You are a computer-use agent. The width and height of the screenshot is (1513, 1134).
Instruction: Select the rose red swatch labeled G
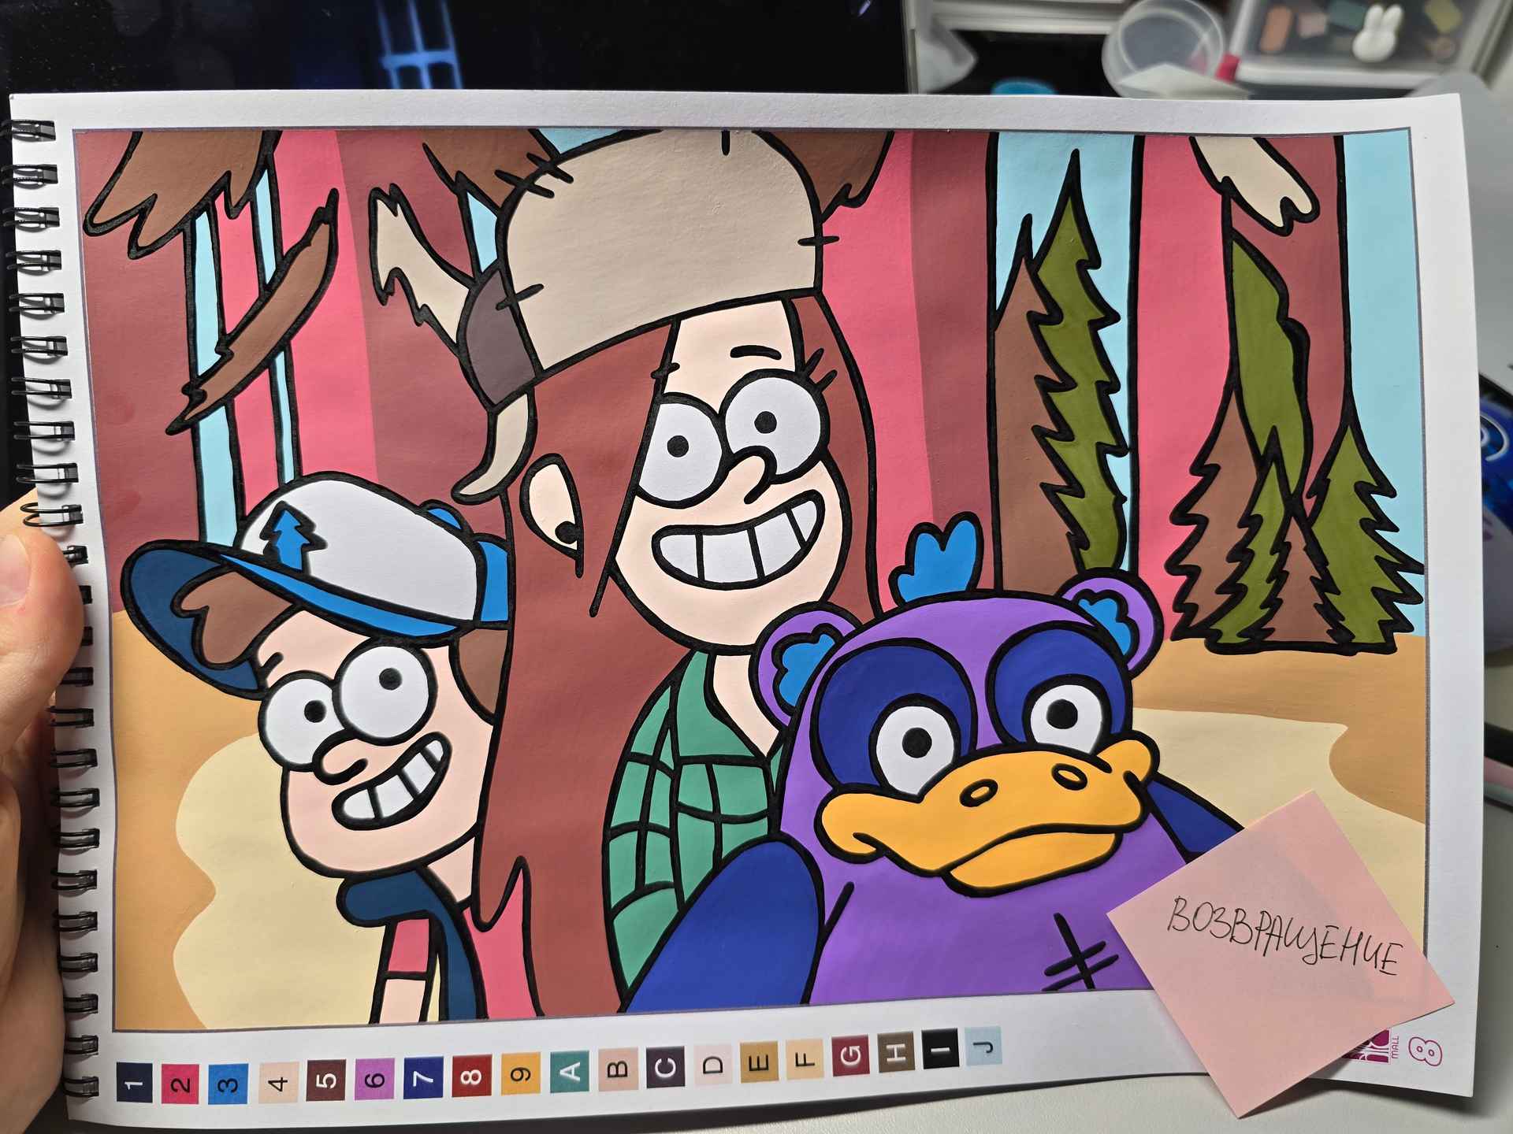(850, 1055)
